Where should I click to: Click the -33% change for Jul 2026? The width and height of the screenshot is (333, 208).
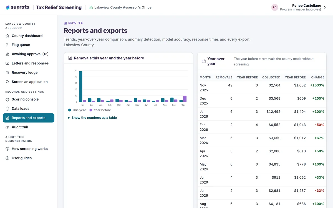pyautogui.click(x=319, y=191)
